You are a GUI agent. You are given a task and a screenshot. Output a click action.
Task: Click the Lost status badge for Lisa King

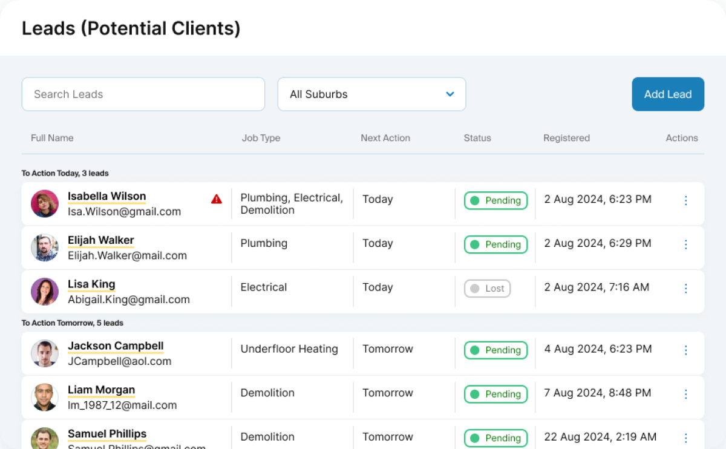pos(487,289)
